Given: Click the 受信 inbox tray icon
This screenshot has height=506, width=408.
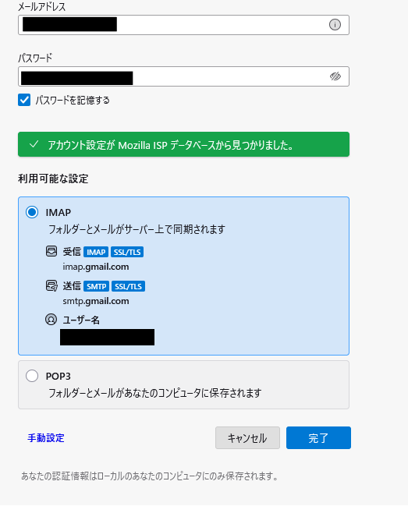Looking at the screenshot, I should coord(51,251).
